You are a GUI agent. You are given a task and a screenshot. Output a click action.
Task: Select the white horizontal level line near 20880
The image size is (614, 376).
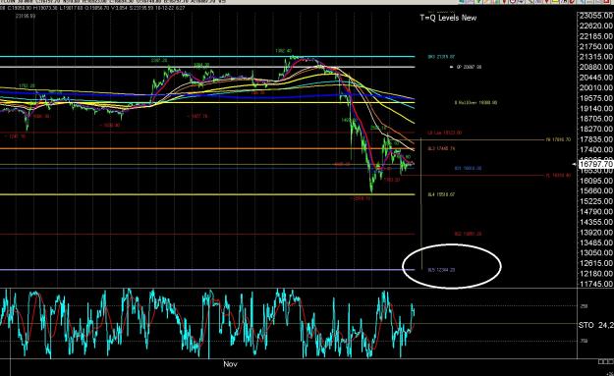tap(207, 67)
